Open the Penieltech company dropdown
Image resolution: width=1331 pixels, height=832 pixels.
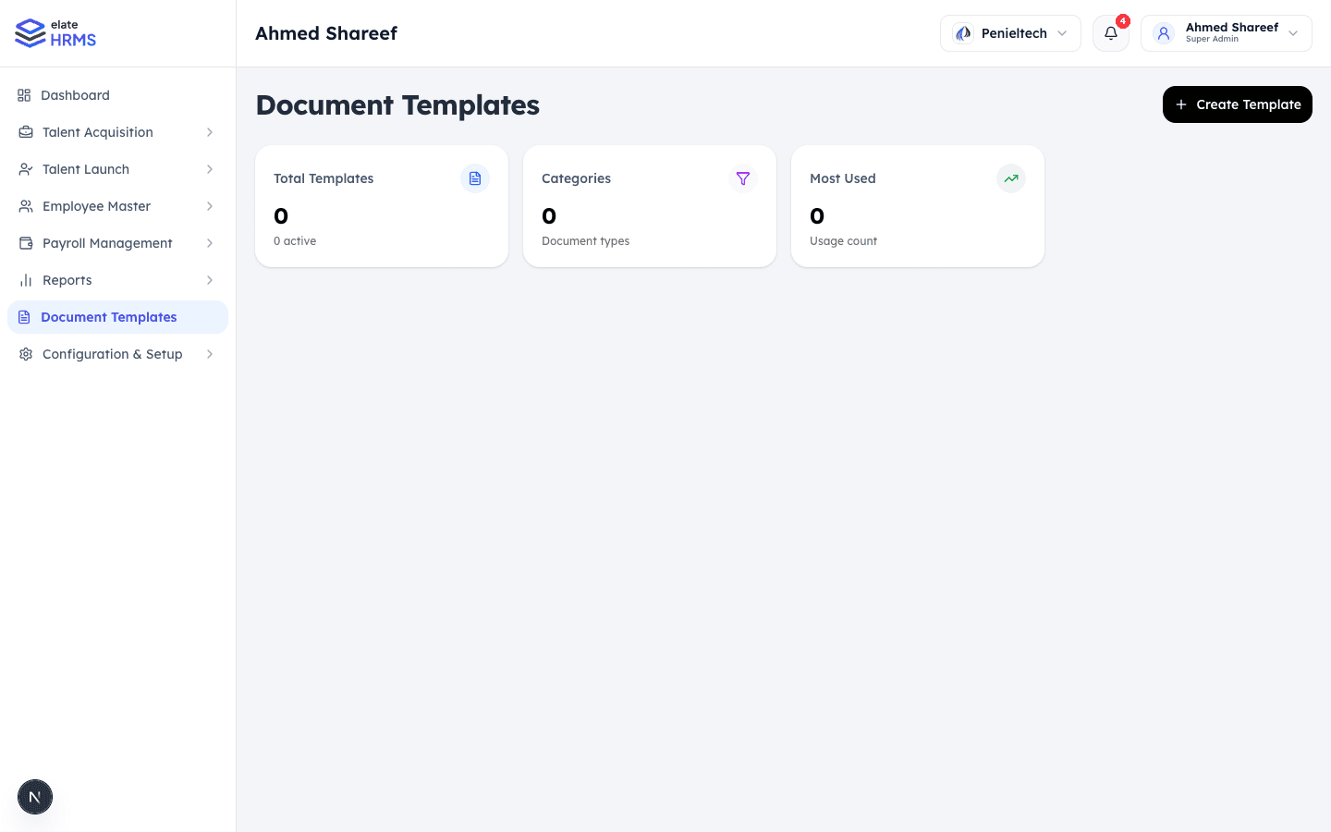coord(1010,32)
